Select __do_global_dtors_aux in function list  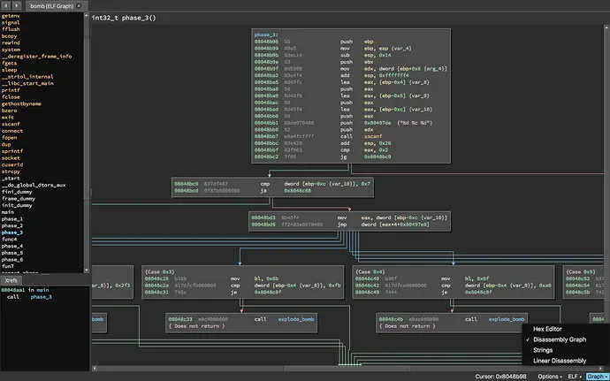click(x=34, y=185)
